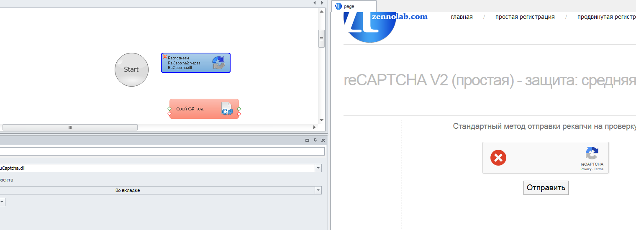Select the blue ReCaptcha2 RuCaptcha.dll action block
The image size is (636, 230).
(x=196, y=63)
